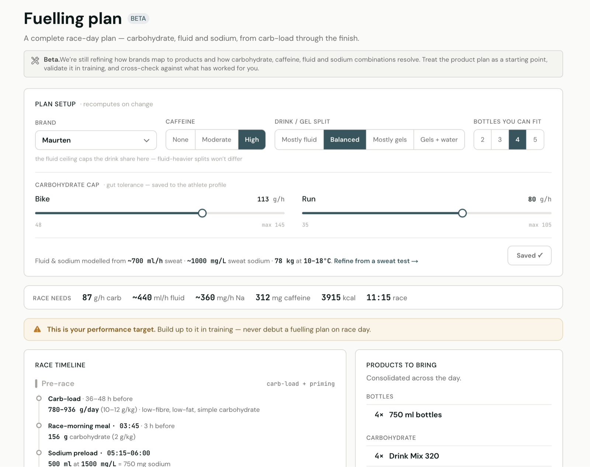The height and width of the screenshot is (467, 590).
Task: Choose Mostly gels split
Action: point(390,140)
